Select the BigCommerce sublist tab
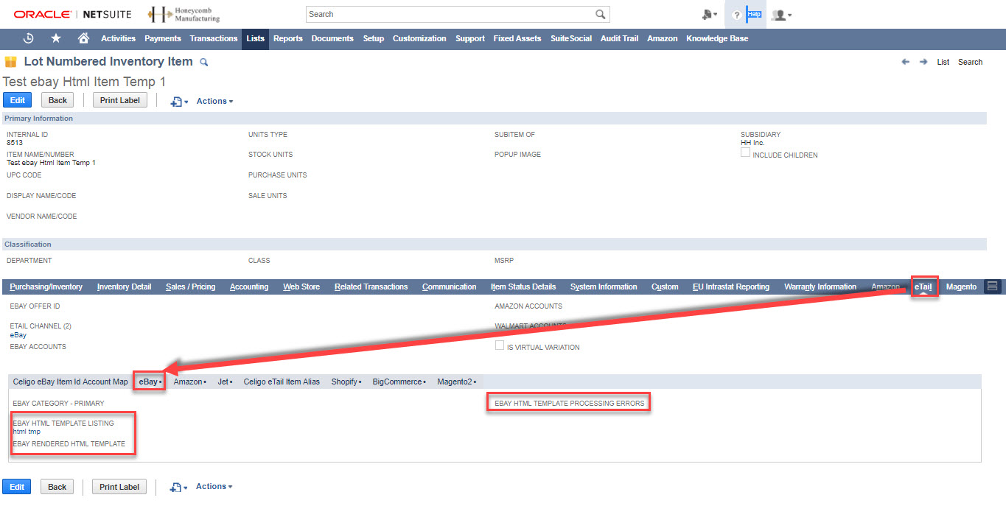Viewport: 1006px width, 506px height. point(399,382)
